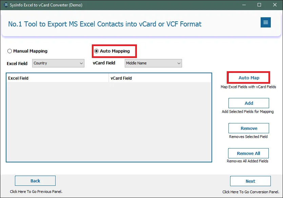This screenshot has width=283, height=198.
Task: Open the hamburger menu icon
Action: (x=265, y=22)
